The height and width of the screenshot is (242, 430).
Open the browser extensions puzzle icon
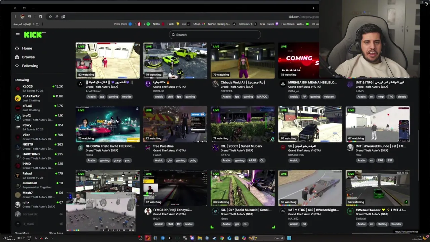pyautogui.click(x=40, y=16)
